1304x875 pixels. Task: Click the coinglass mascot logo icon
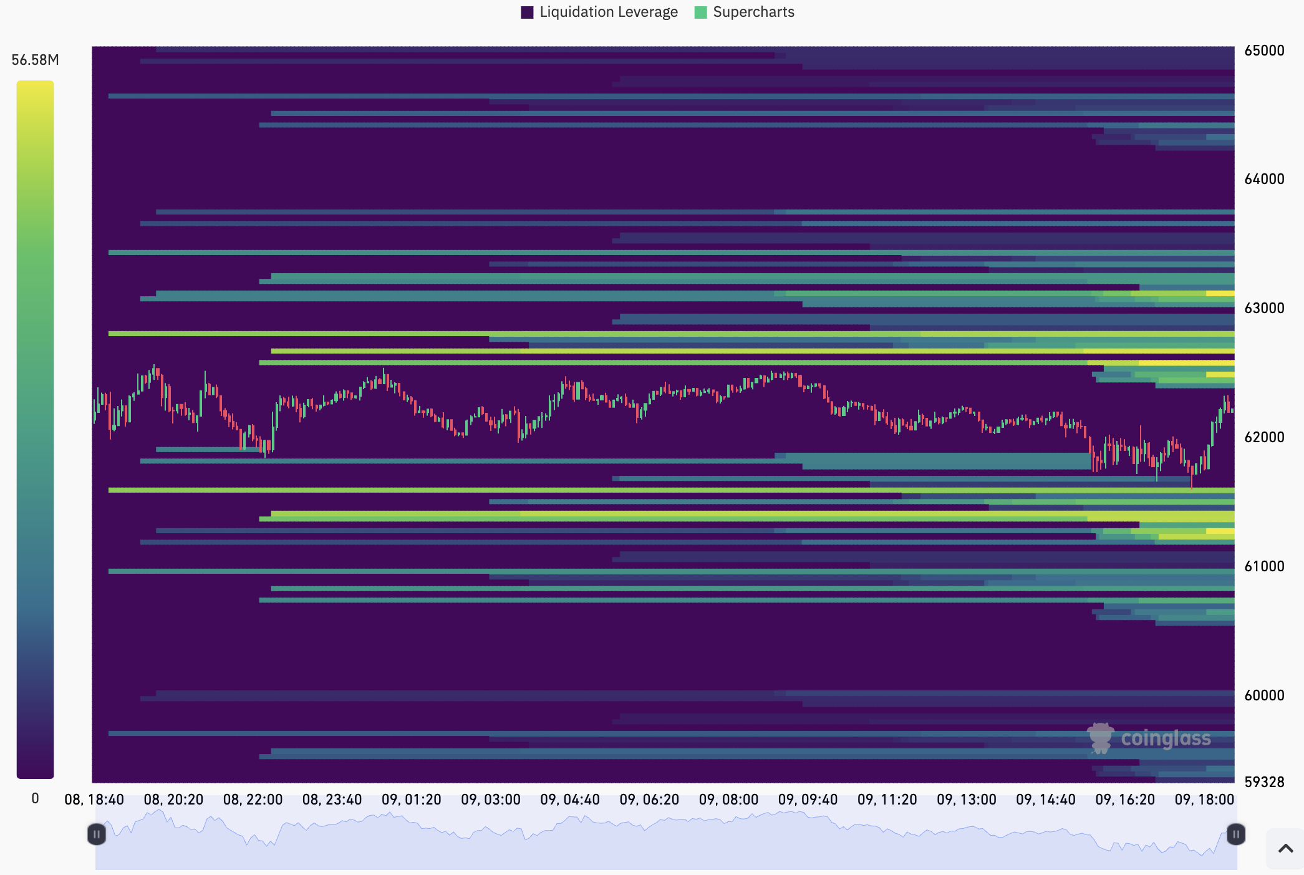pos(1100,738)
